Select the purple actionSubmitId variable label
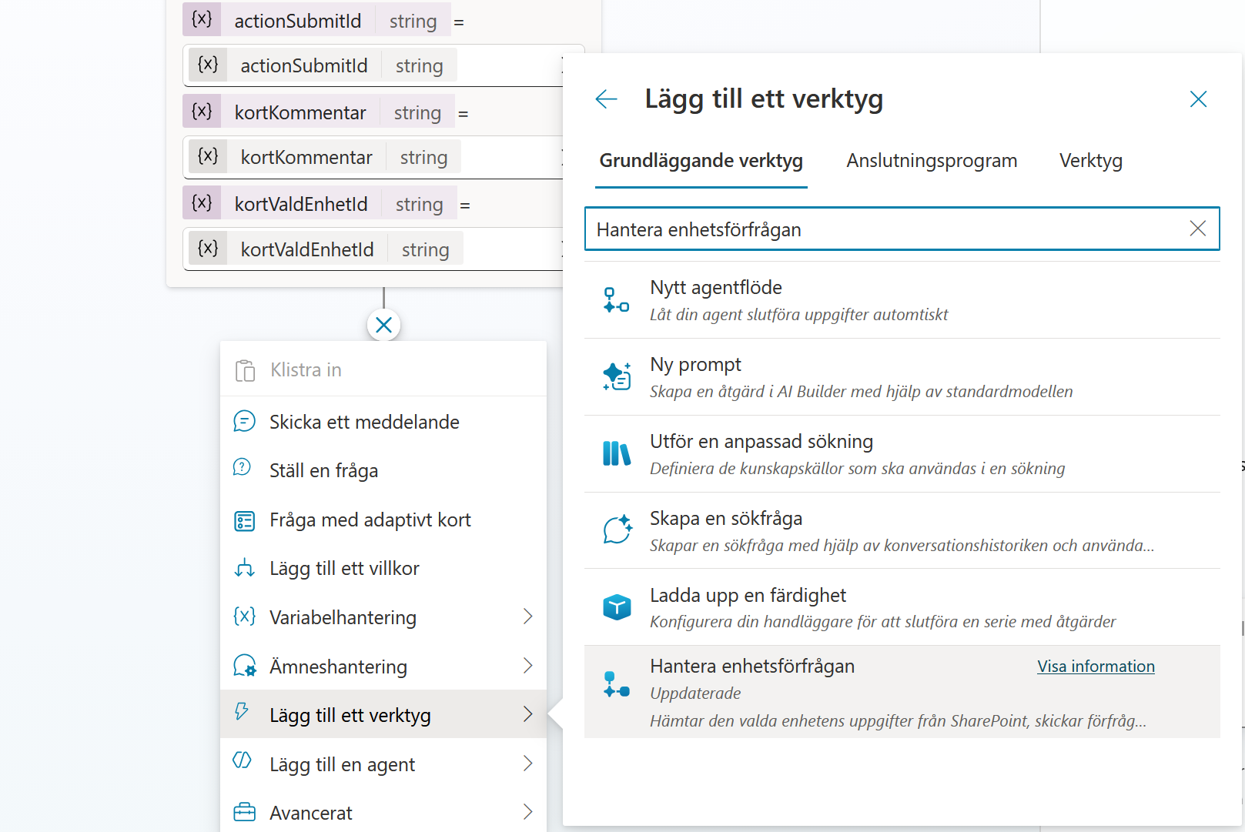Image resolution: width=1245 pixels, height=832 pixels. 316,21
